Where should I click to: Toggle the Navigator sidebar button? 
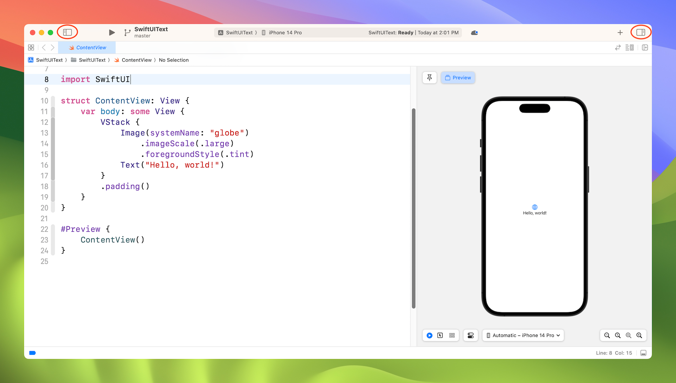[x=67, y=32]
